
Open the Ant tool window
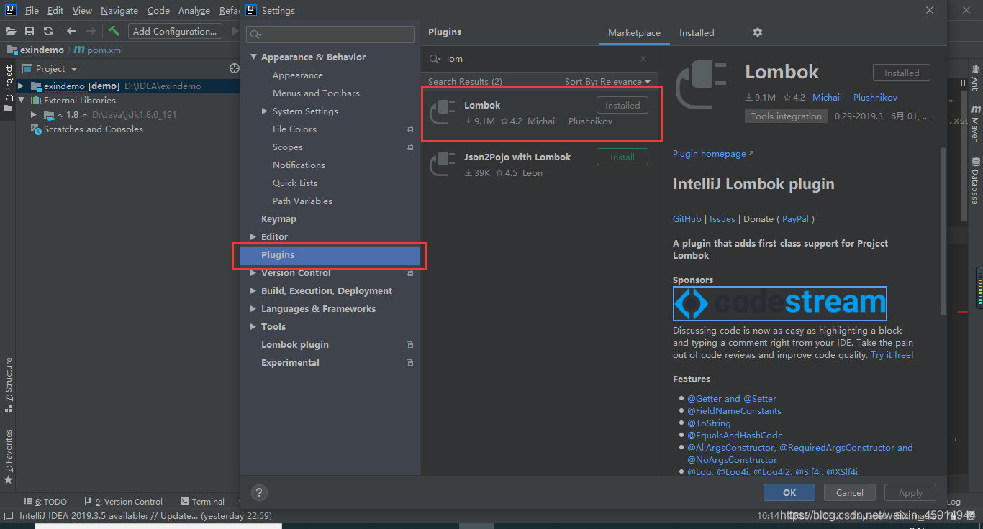pos(976,76)
